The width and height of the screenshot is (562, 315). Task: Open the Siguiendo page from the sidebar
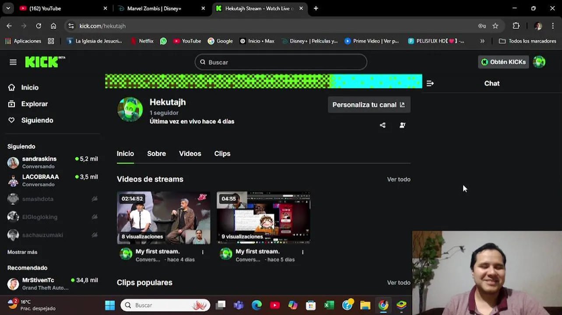tap(37, 120)
